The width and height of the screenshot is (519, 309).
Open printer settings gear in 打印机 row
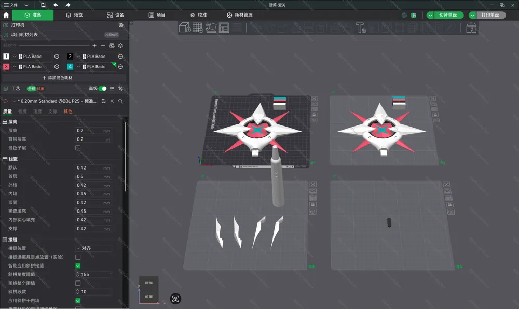coord(121,25)
